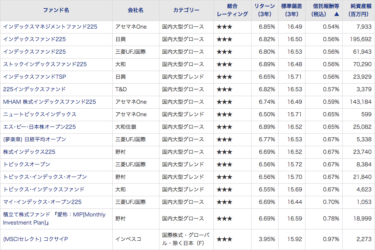Click 国際株式・グローバル・除く日本 (F) category cell
Image resolution: width=375 pixels, height=250 pixels.
pyautogui.click(x=186, y=239)
